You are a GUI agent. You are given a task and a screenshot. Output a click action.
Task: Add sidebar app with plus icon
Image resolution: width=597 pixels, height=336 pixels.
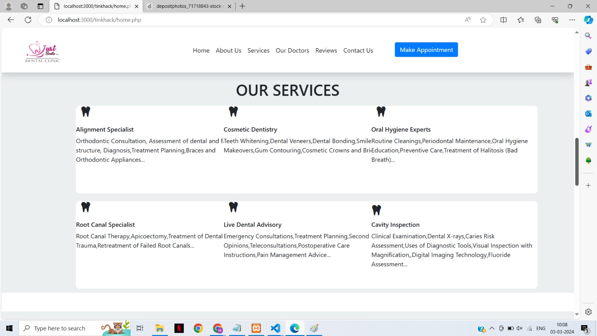pos(588,185)
